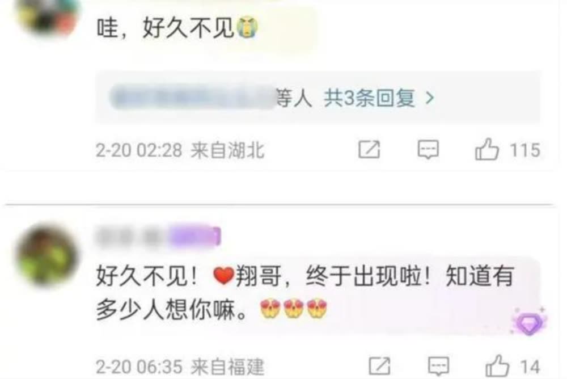Like the 翔哥 comment from 福建
Screen dimensions: 567x379
(497, 365)
